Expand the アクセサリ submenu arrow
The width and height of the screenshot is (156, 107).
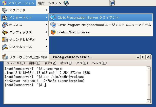pos(46,10)
